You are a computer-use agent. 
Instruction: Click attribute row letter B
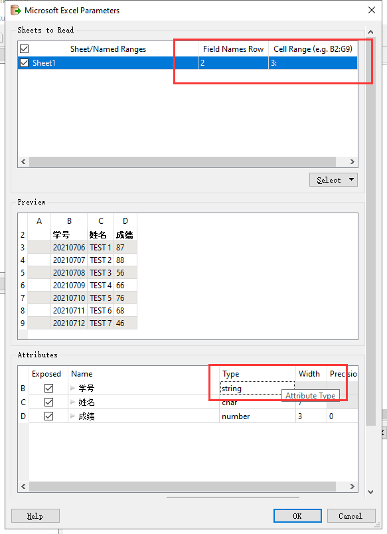point(23,389)
